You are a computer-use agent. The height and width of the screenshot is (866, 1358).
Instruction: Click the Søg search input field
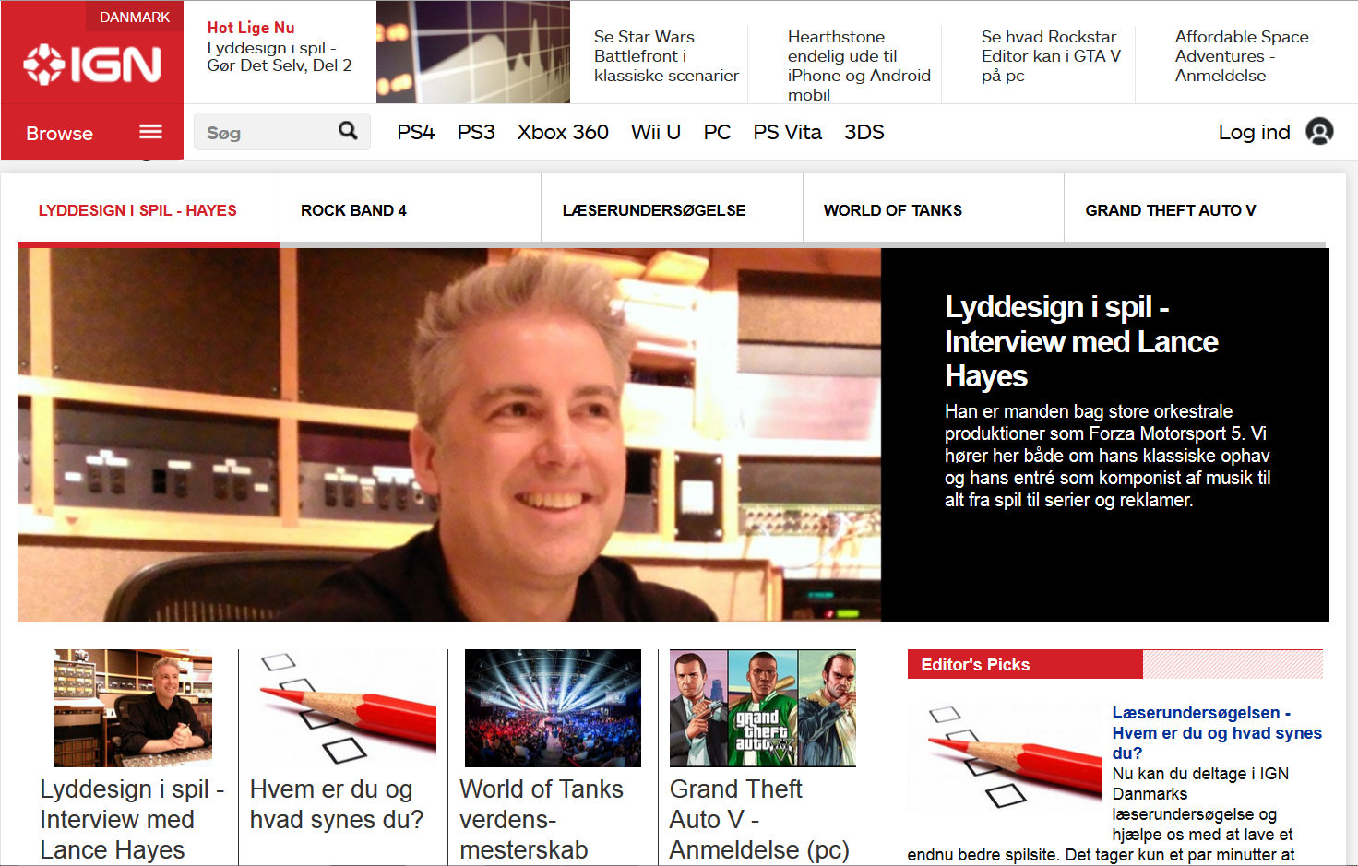[x=282, y=132]
